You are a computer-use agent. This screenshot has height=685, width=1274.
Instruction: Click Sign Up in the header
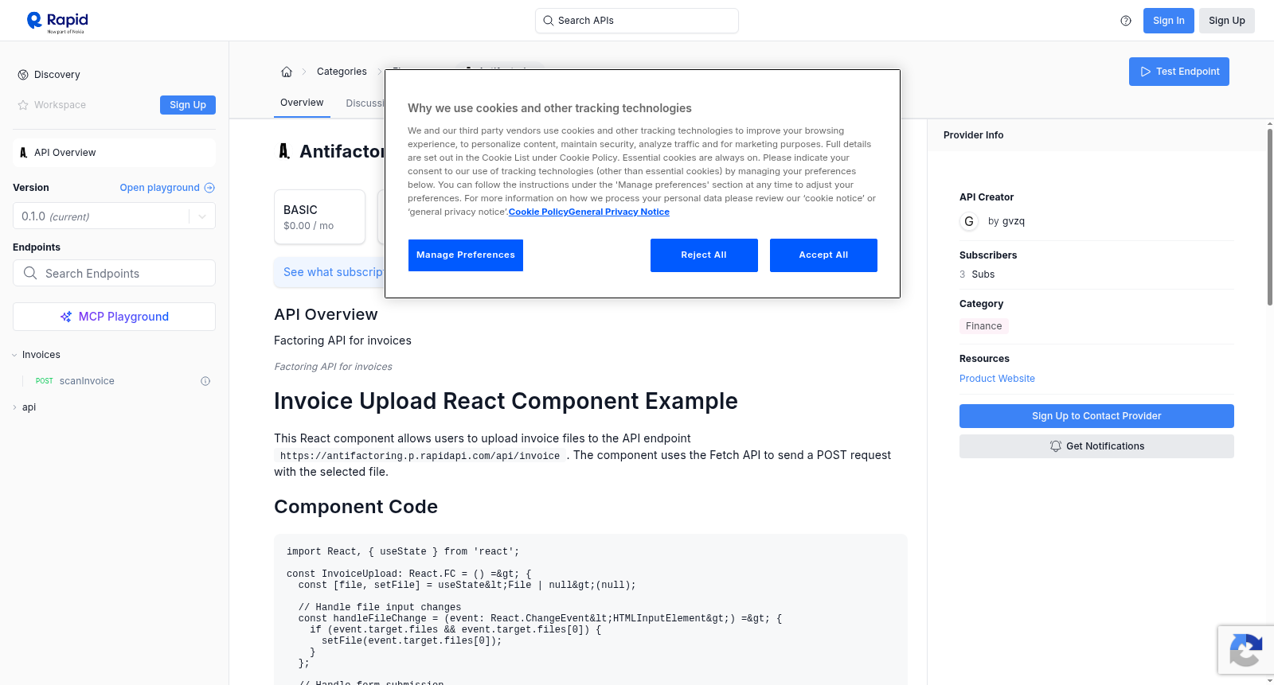[1226, 21]
